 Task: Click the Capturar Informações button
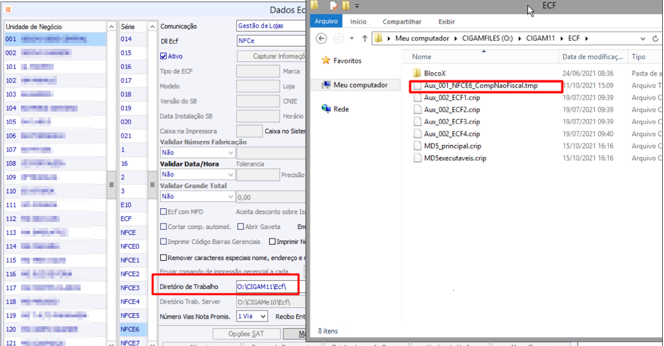point(272,56)
